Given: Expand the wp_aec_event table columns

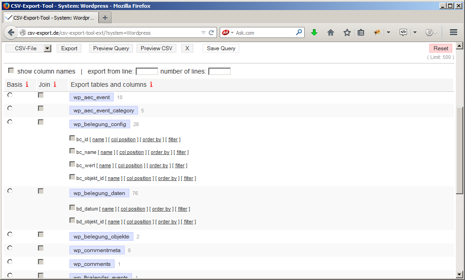Looking at the screenshot, I should 92,97.
